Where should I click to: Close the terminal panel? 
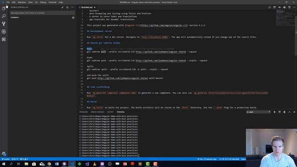294,112
